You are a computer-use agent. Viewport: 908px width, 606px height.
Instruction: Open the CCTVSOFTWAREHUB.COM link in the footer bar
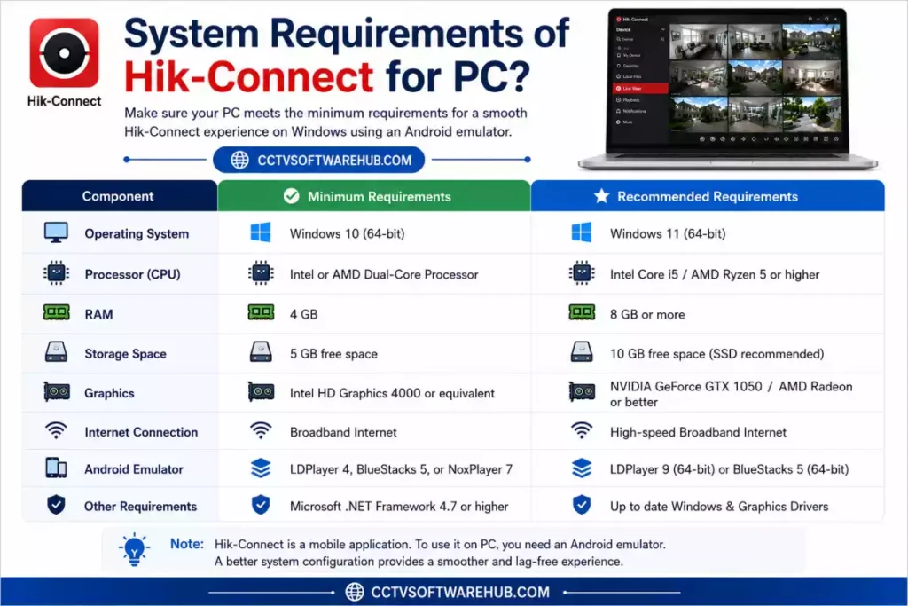pyautogui.click(x=460, y=592)
